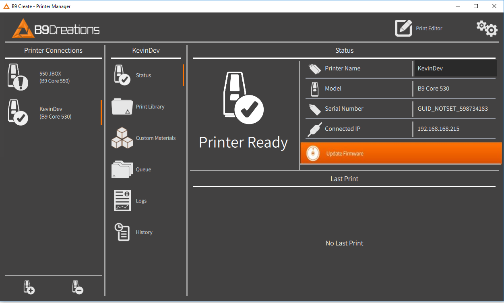
Task: Click the Connected IP plug icon
Action: pos(314,129)
